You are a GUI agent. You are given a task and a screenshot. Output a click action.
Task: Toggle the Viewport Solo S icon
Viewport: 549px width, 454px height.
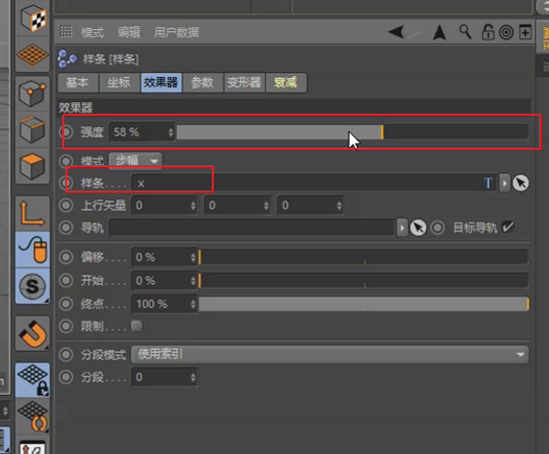pos(32,286)
